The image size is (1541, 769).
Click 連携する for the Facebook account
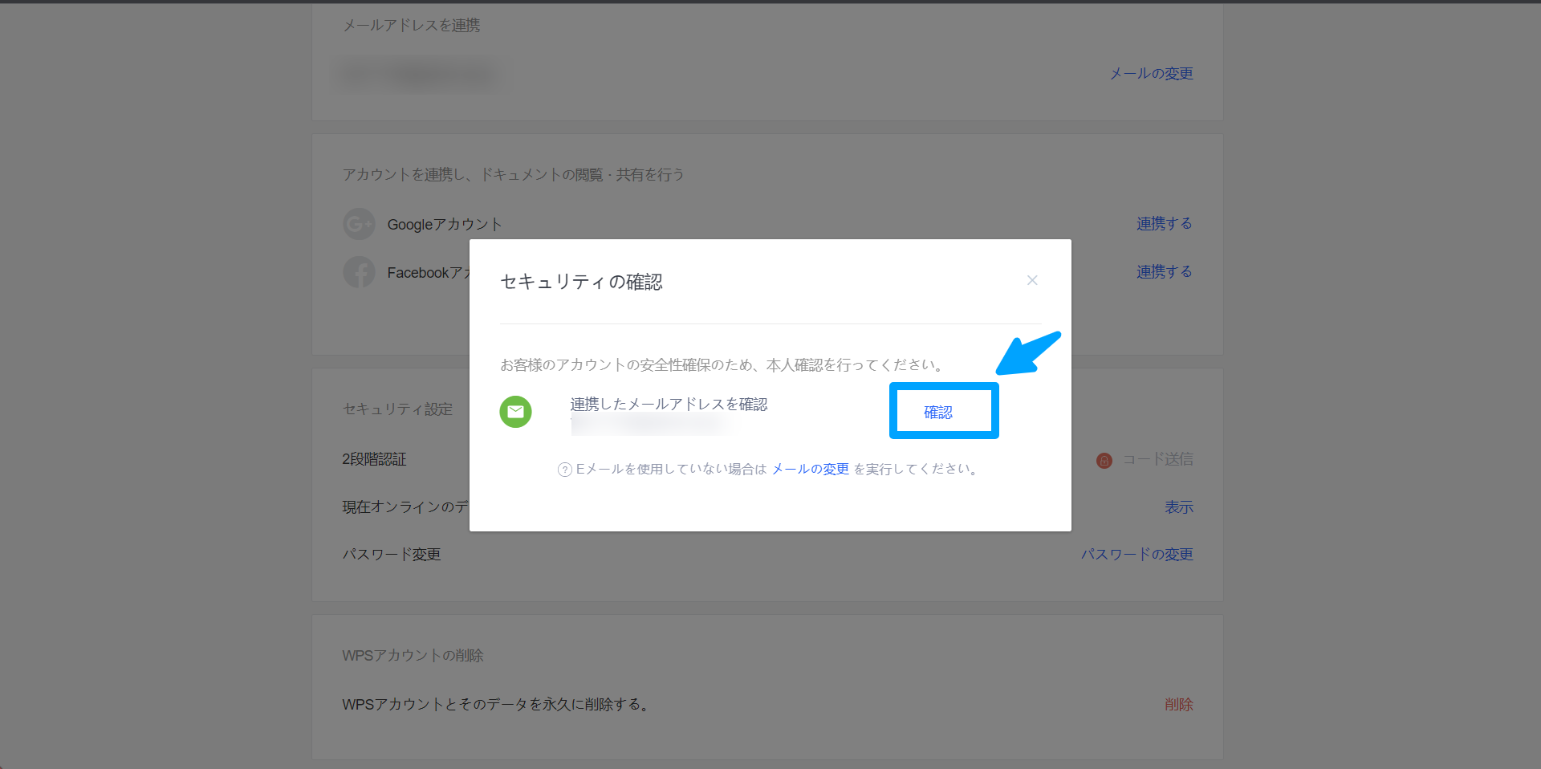click(1164, 271)
